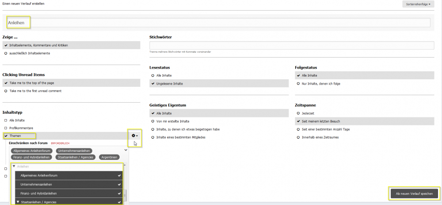
Task: Open the gear settings menu beside Themen
Action: [135, 136]
